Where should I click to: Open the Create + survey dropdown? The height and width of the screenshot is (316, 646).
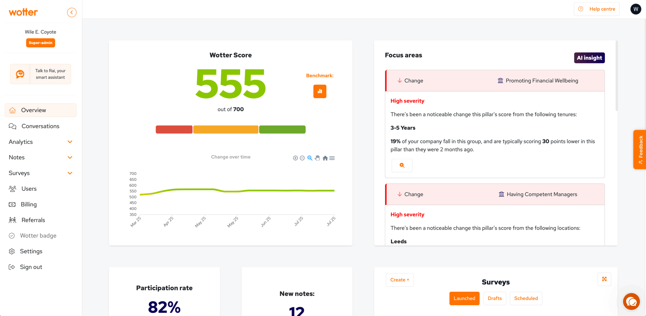[x=400, y=280]
